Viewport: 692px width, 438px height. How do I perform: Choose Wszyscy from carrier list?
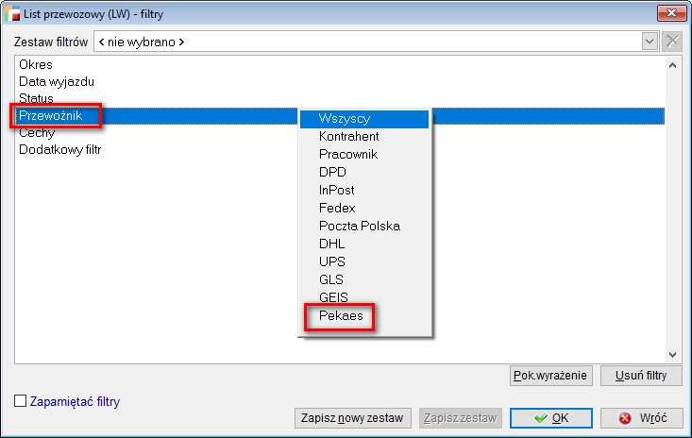click(364, 119)
